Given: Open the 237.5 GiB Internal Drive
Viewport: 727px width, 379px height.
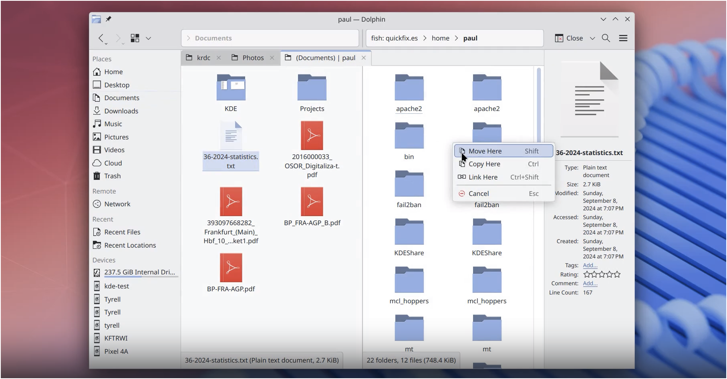Looking at the screenshot, I should click(x=135, y=272).
